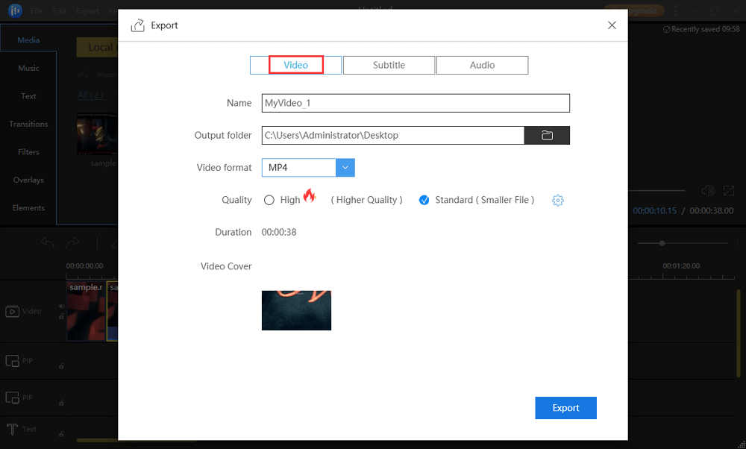The image size is (746, 449).
Task: Click the fullscreen preview icon
Action: click(x=730, y=192)
